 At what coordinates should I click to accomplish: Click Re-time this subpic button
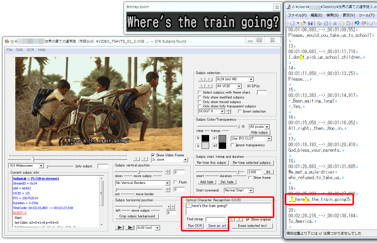click(x=212, y=163)
